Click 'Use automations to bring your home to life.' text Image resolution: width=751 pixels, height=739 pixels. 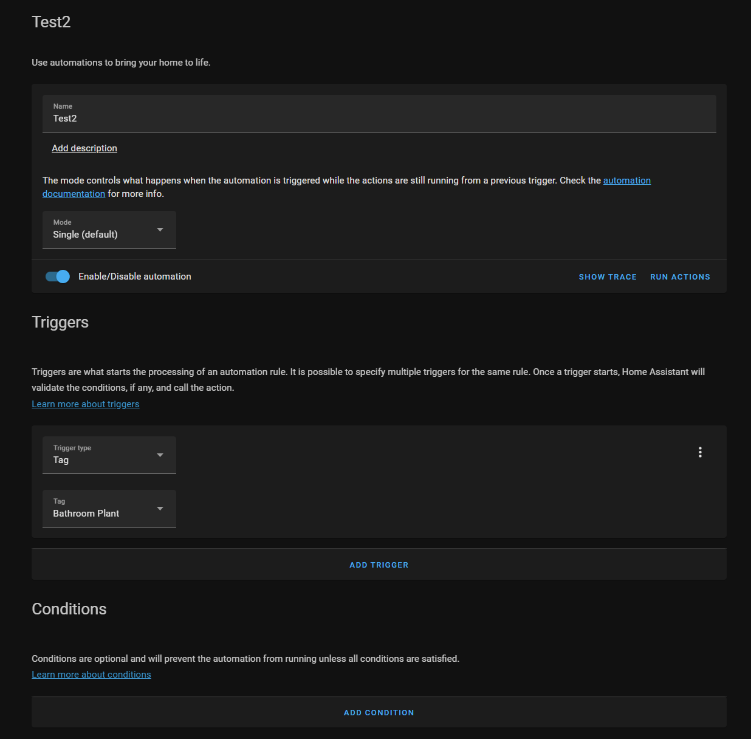[x=122, y=63]
